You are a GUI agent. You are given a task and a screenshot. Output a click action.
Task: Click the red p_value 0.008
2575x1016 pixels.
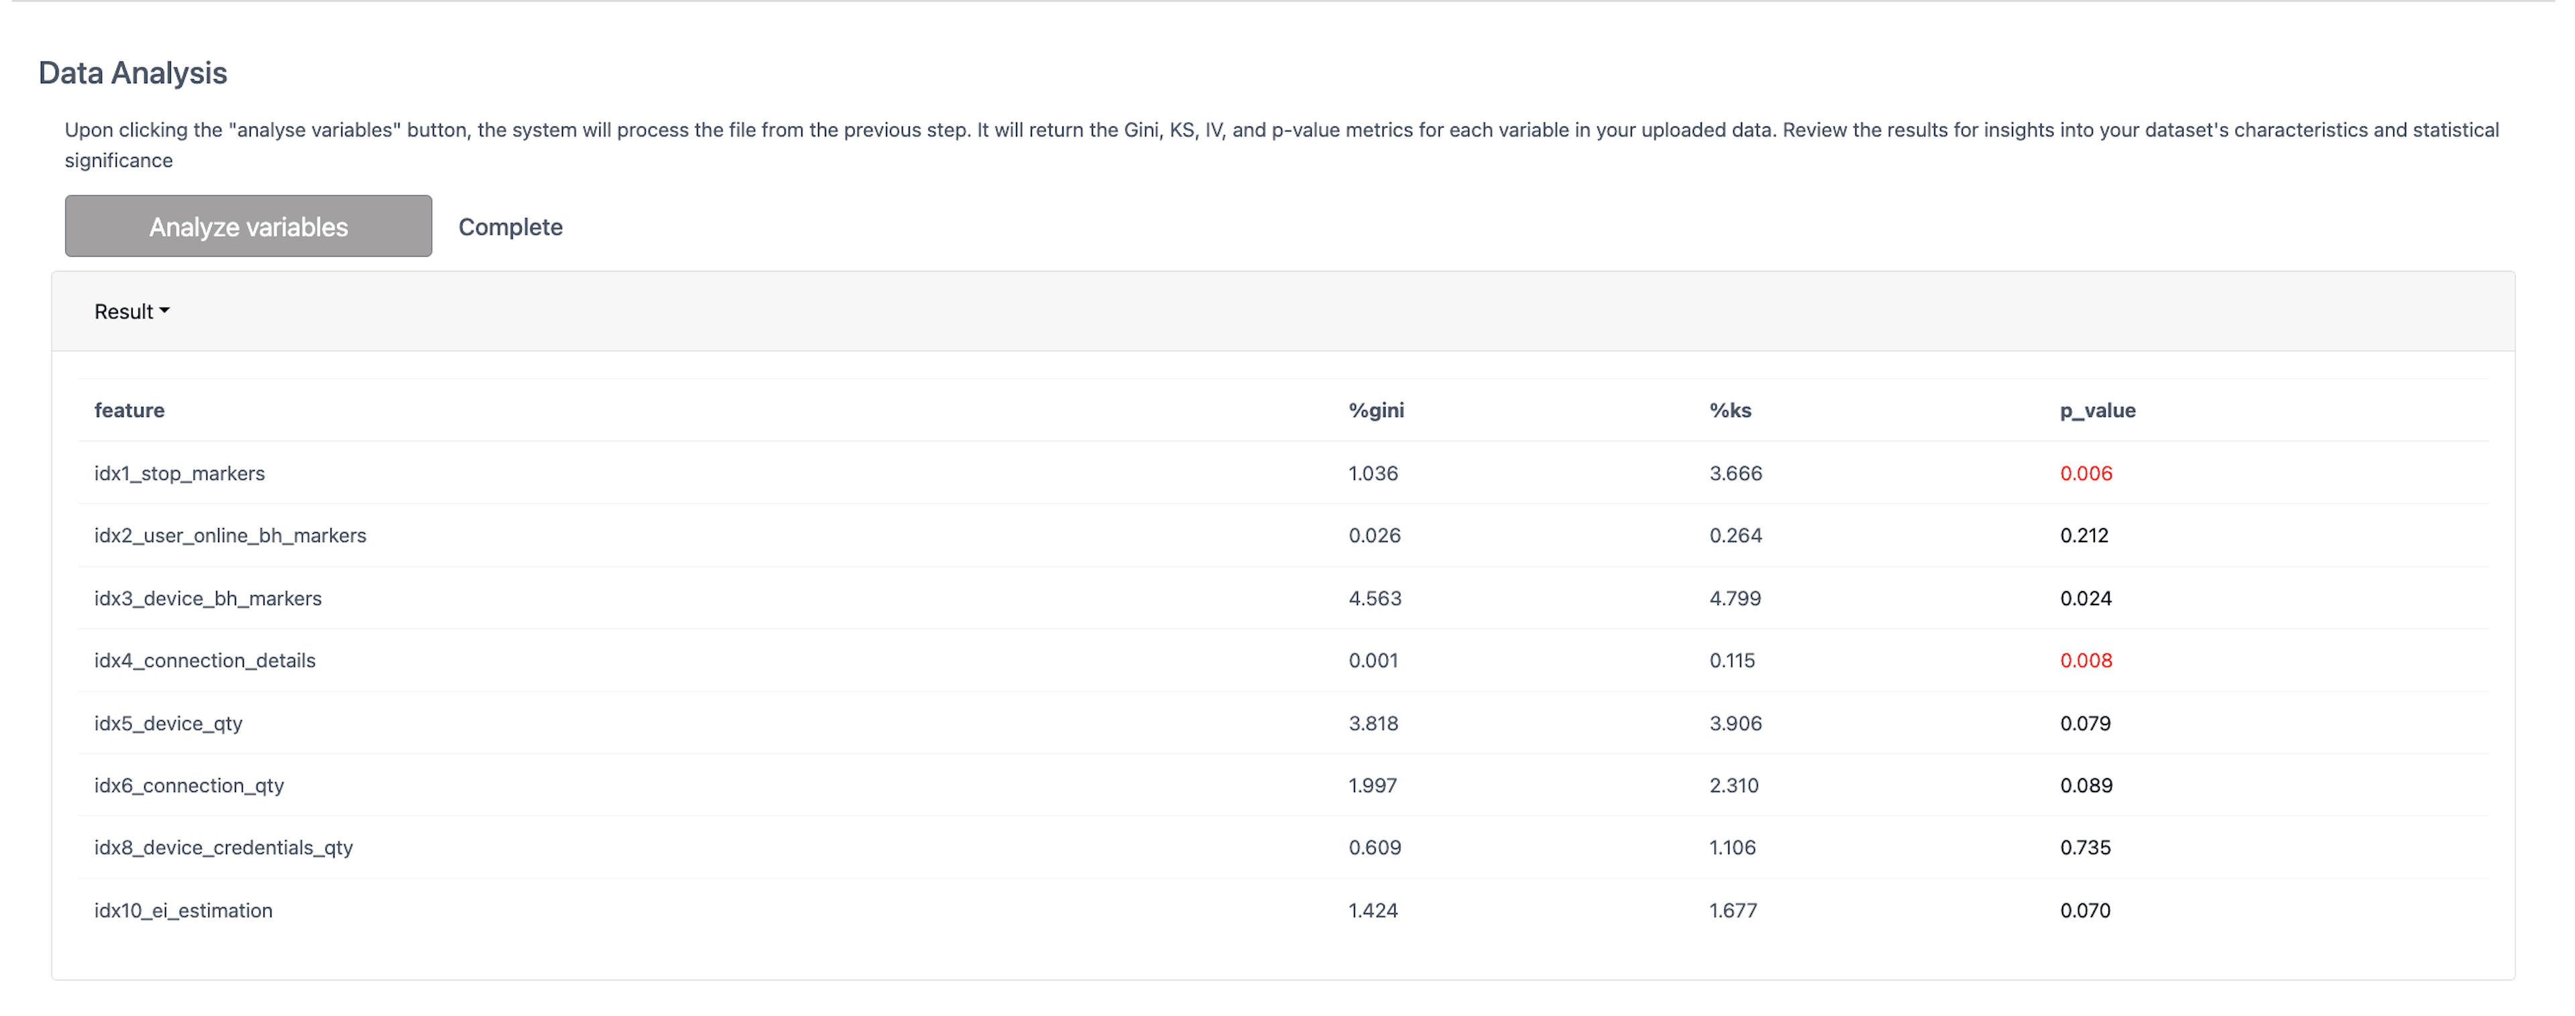click(2085, 660)
